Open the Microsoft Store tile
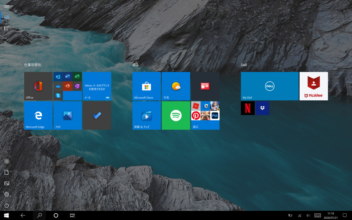 pyautogui.click(x=147, y=86)
